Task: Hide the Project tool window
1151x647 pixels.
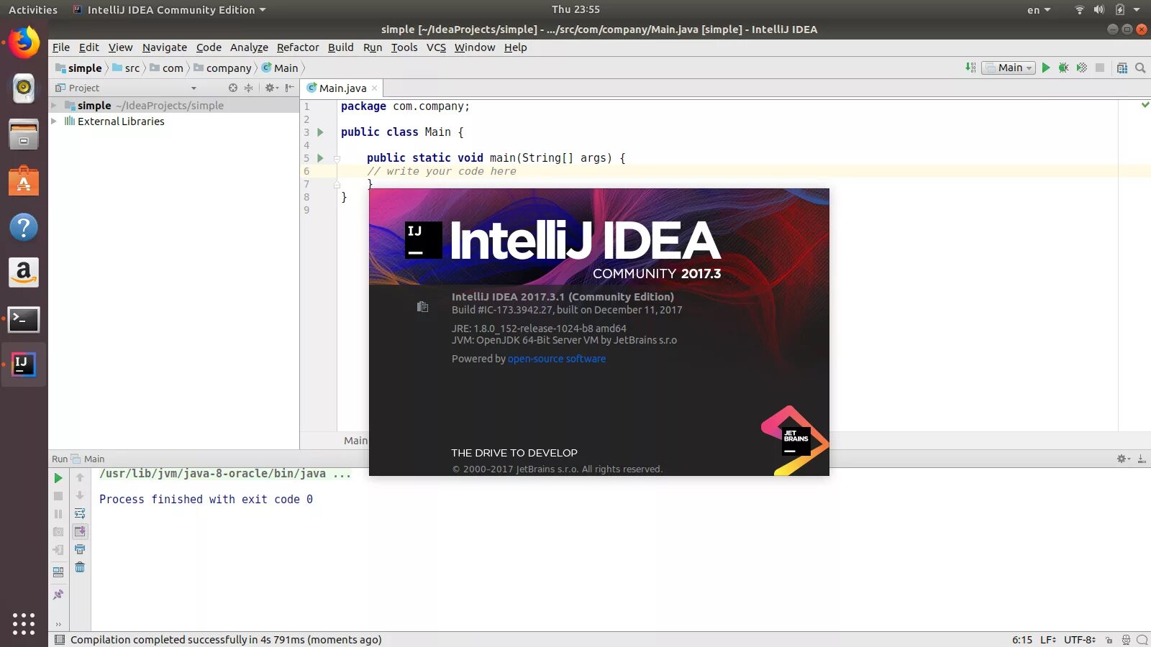Action: pos(289,88)
